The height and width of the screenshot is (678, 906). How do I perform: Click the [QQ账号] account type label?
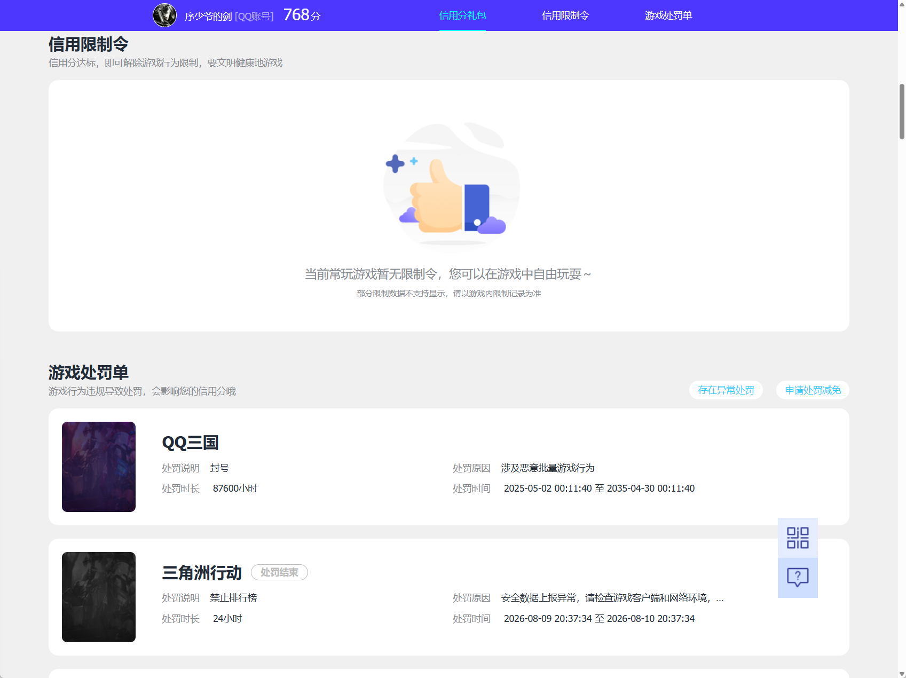tap(254, 17)
